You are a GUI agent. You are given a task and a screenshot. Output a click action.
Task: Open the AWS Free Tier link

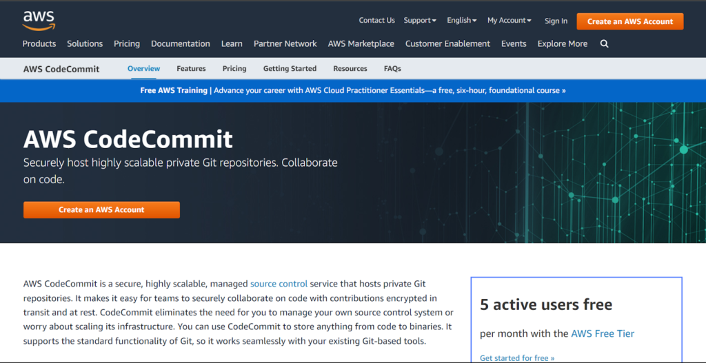[x=603, y=333]
